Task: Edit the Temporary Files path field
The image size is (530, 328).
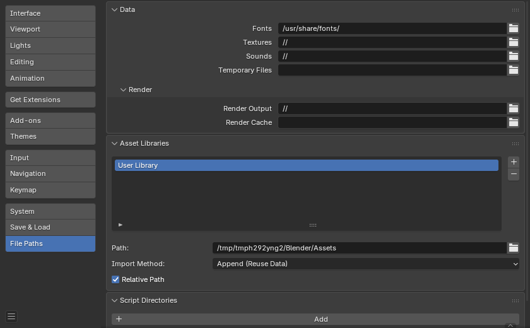Action: [392, 70]
